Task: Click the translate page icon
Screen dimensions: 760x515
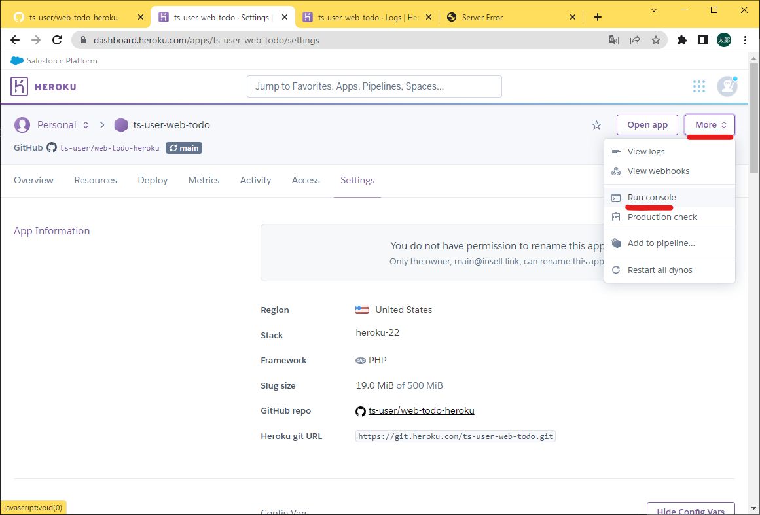Action: click(613, 40)
